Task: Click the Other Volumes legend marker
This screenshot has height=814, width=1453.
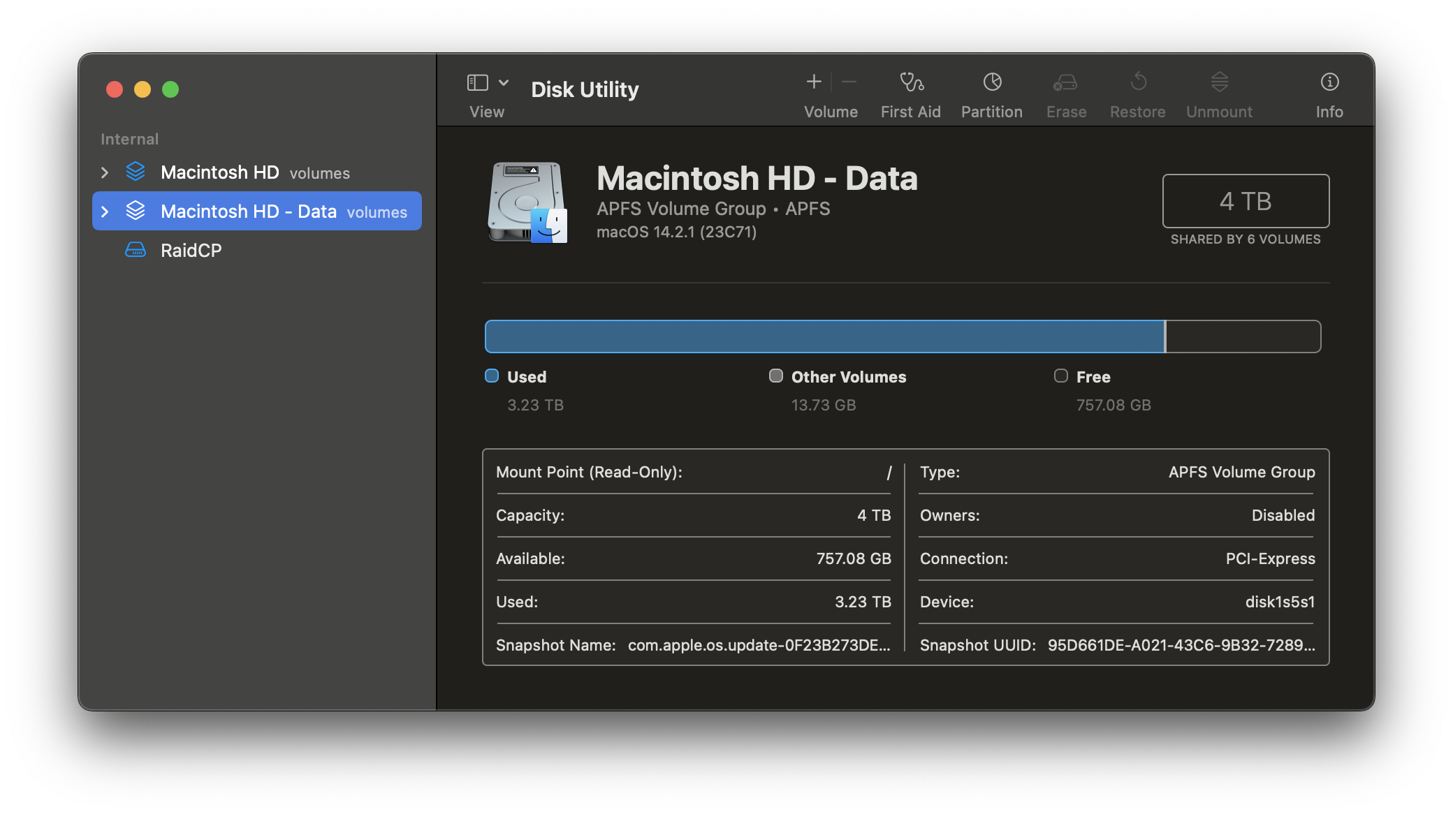Action: [775, 376]
